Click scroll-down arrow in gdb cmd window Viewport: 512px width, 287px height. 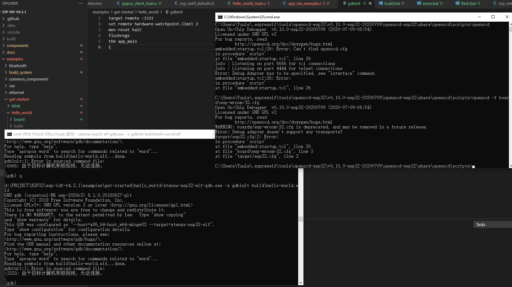301,283
